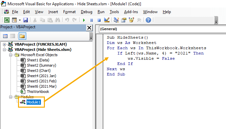The width and height of the screenshot is (226, 129).
Task: Select VBAProject (FUNCRES.XLAM) tree item
Action: pos(41,44)
